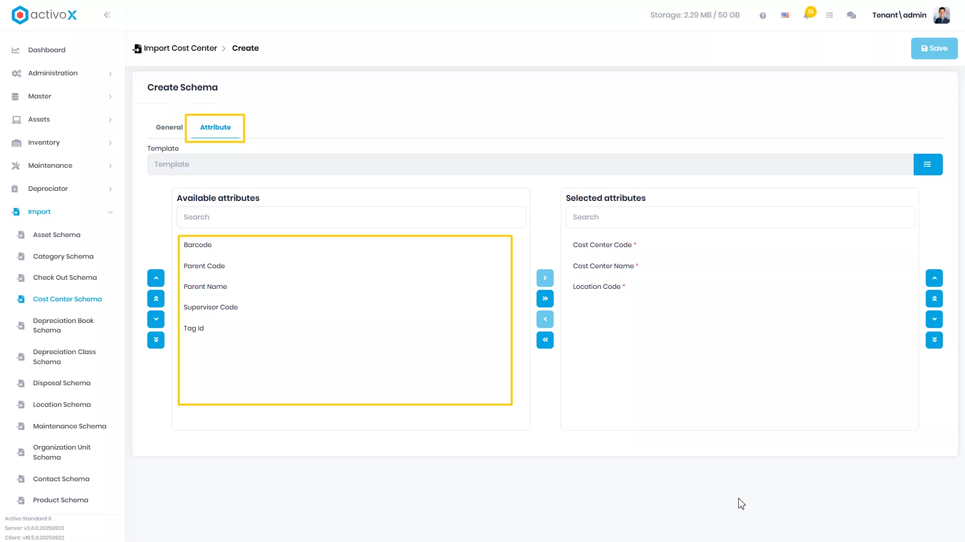Click the Save button
Viewport: 965px width, 542px height.
pyautogui.click(x=934, y=49)
